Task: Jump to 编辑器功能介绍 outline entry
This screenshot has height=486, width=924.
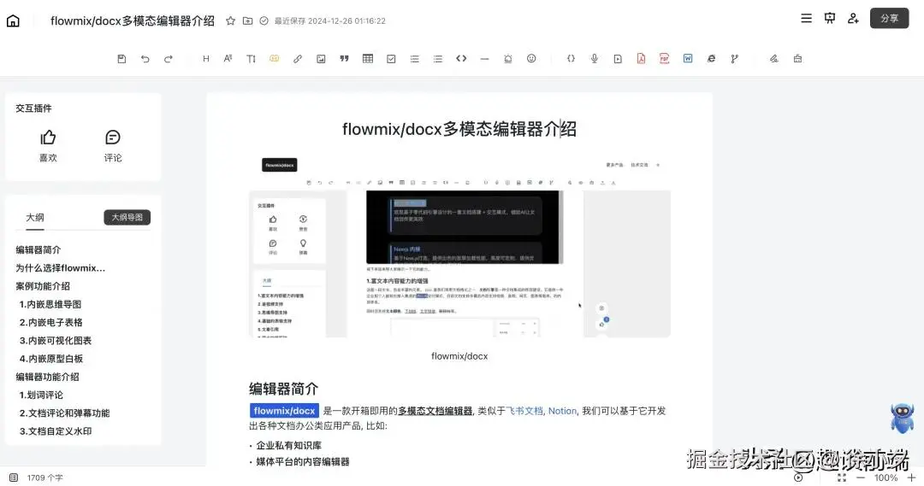Action: 47,378
